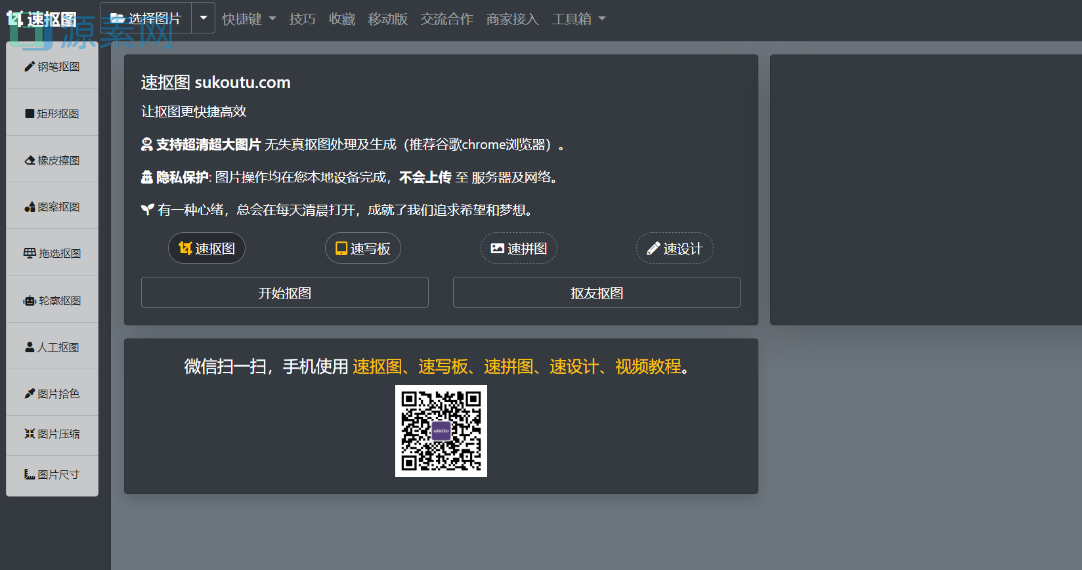The width and height of the screenshot is (1082, 570).
Task: Open 人工抠图 manual cutout service
Action: pos(52,347)
